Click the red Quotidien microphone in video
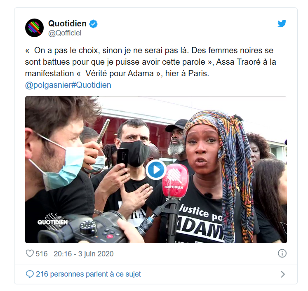This screenshot has height=291, width=308. click(x=175, y=181)
